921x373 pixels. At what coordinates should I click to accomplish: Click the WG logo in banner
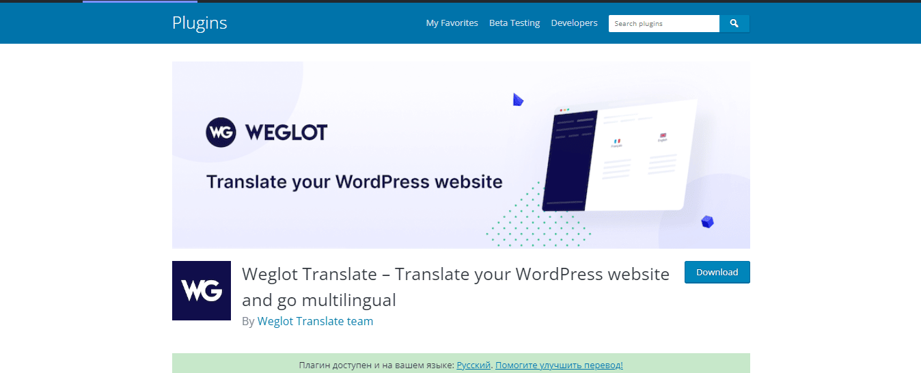(221, 132)
